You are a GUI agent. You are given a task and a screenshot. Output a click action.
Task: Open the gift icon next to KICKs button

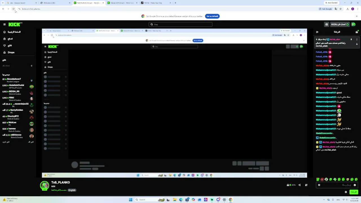[327, 25]
